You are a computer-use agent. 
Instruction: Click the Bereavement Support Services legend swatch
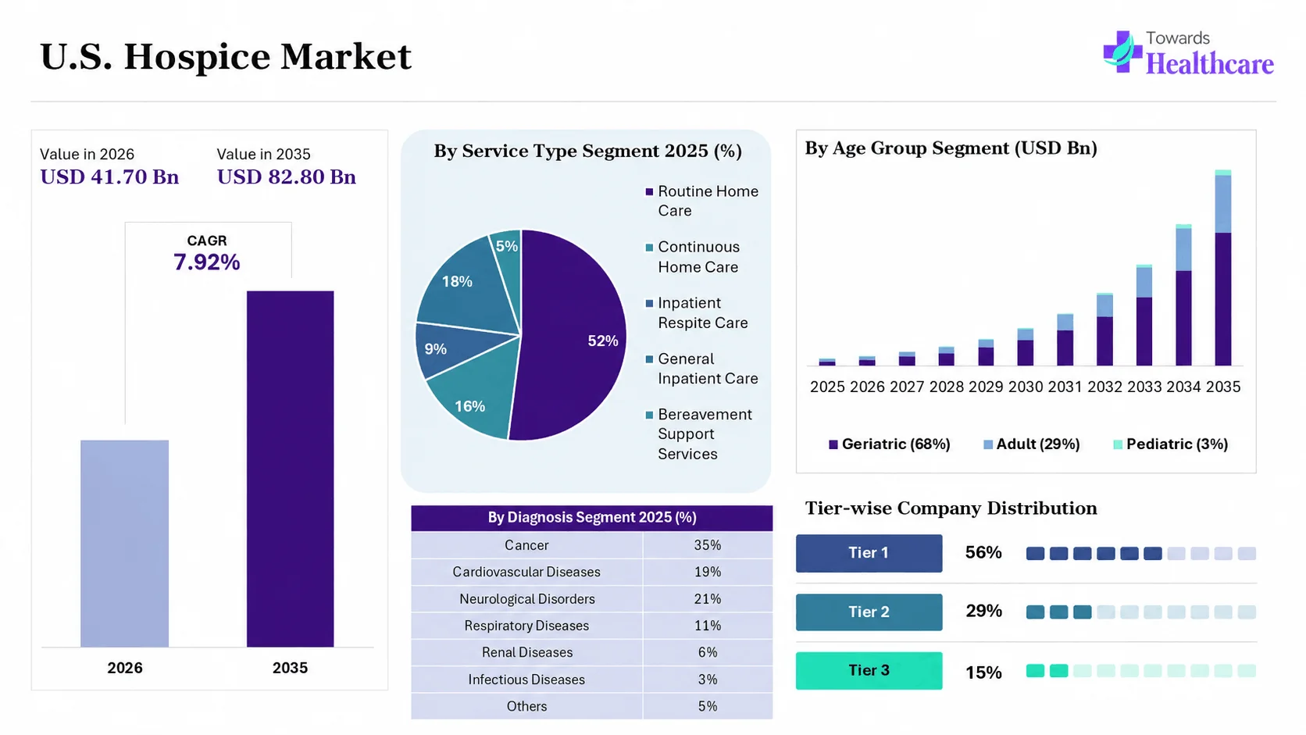(649, 415)
